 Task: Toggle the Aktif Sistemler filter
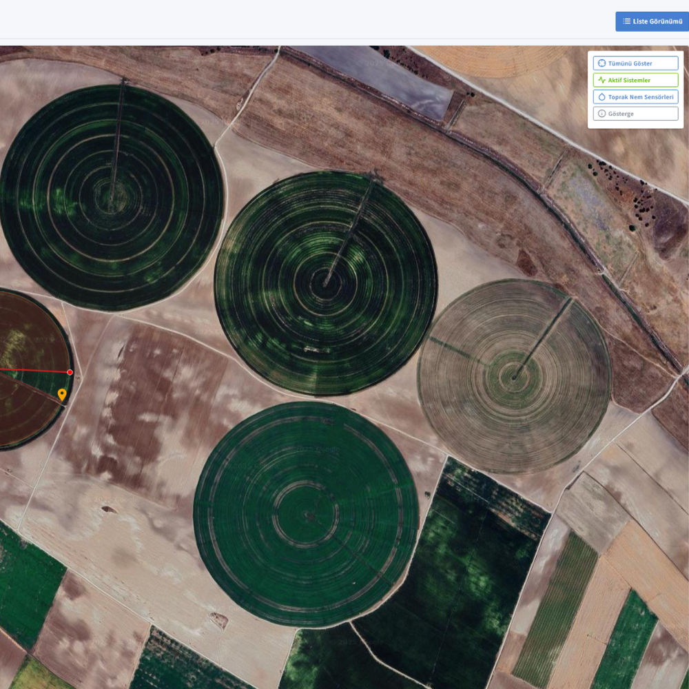point(635,80)
